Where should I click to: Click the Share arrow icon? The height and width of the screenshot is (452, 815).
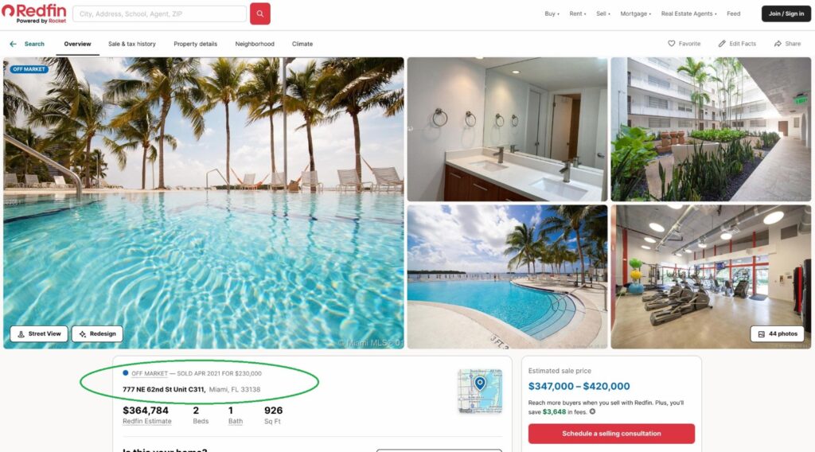(x=778, y=44)
